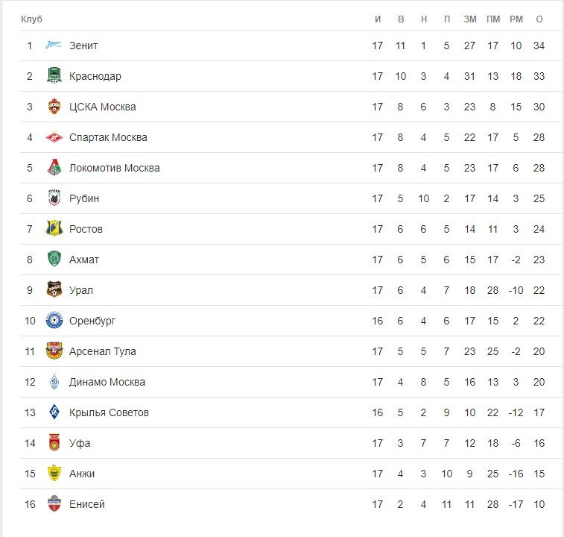Click the Арсенал Тула crest icon

coord(54,351)
